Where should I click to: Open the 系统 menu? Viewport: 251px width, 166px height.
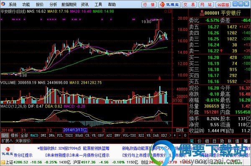(x=13, y=5)
